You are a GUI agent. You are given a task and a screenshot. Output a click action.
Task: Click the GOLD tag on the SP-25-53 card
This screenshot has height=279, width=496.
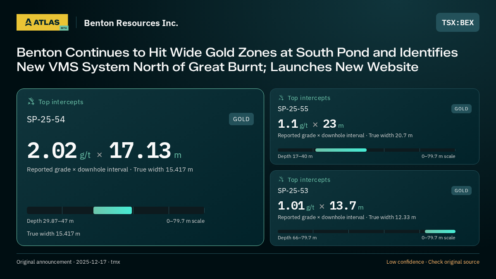tap(461, 191)
